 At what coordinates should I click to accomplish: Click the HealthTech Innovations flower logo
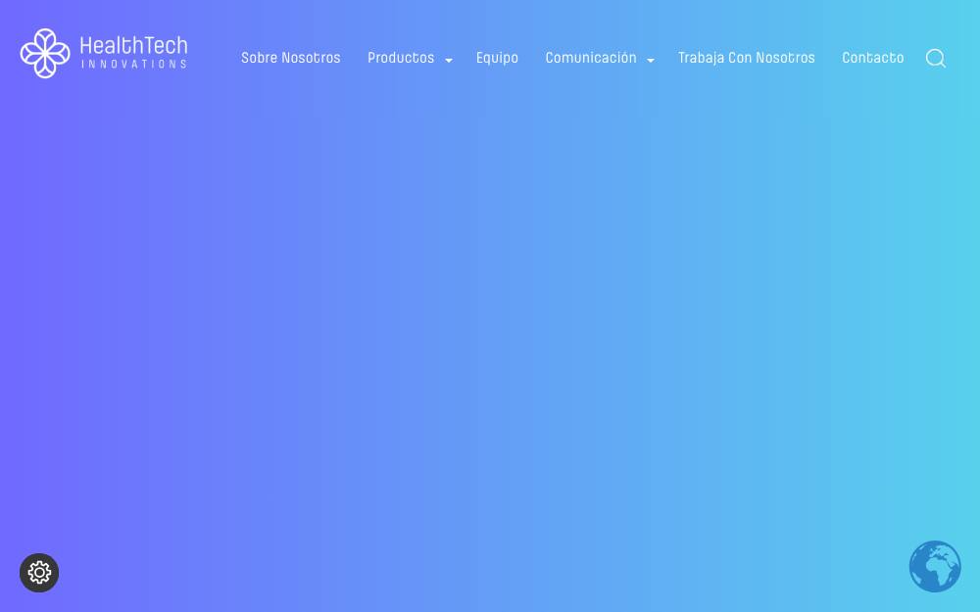click(45, 53)
